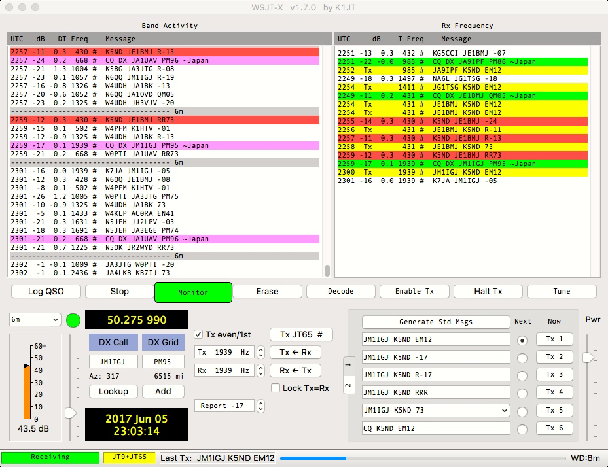Switch to message tab 1
608x467 pixels.
[349, 365]
